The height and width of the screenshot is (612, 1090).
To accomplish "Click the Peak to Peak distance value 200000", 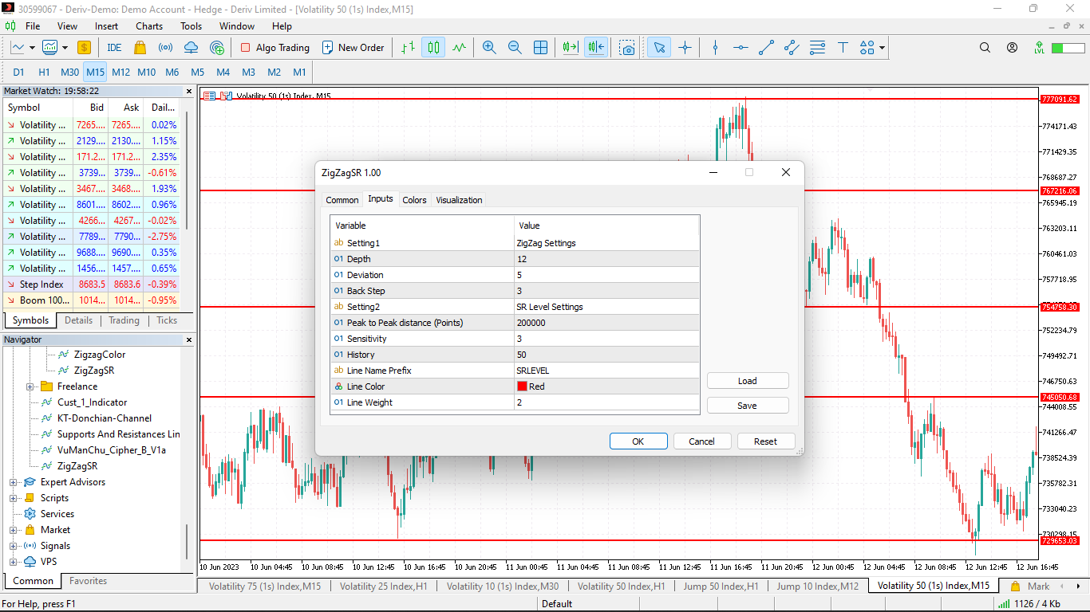I will tap(607, 323).
